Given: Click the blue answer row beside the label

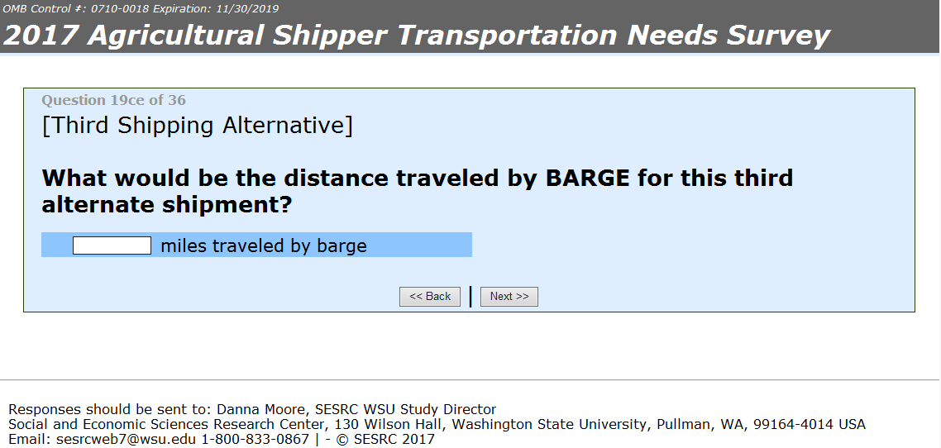Looking at the screenshot, I should pyautogui.click(x=422, y=245).
